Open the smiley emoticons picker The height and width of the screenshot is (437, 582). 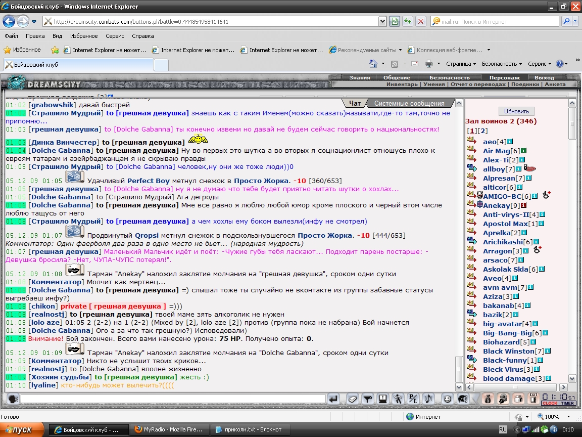tap(448, 399)
